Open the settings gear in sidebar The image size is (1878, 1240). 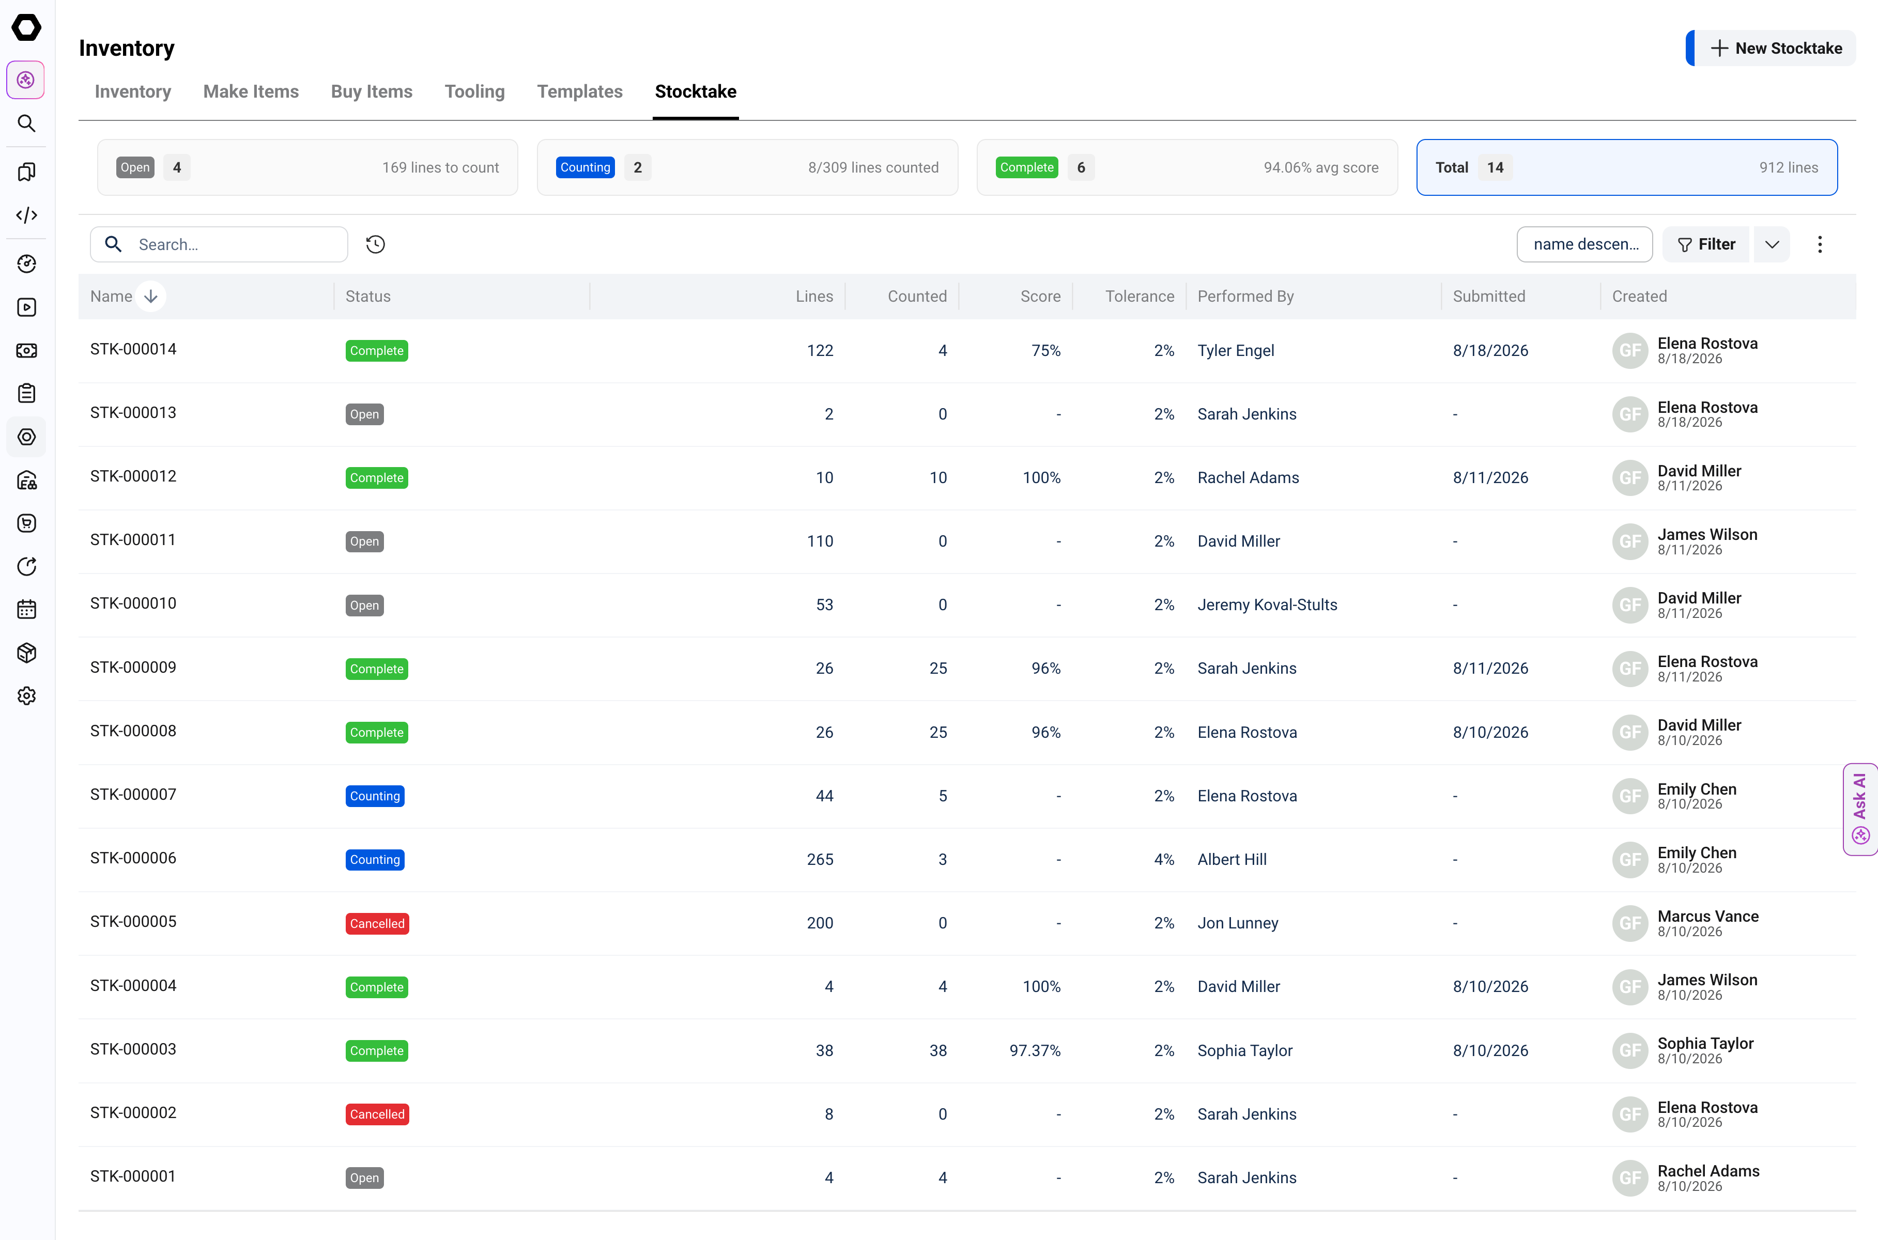pos(27,696)
